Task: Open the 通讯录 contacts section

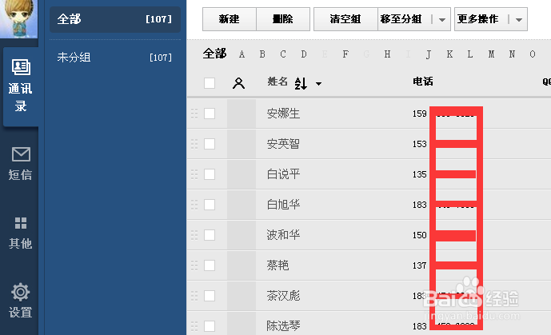Action: [x=20, y=86]
